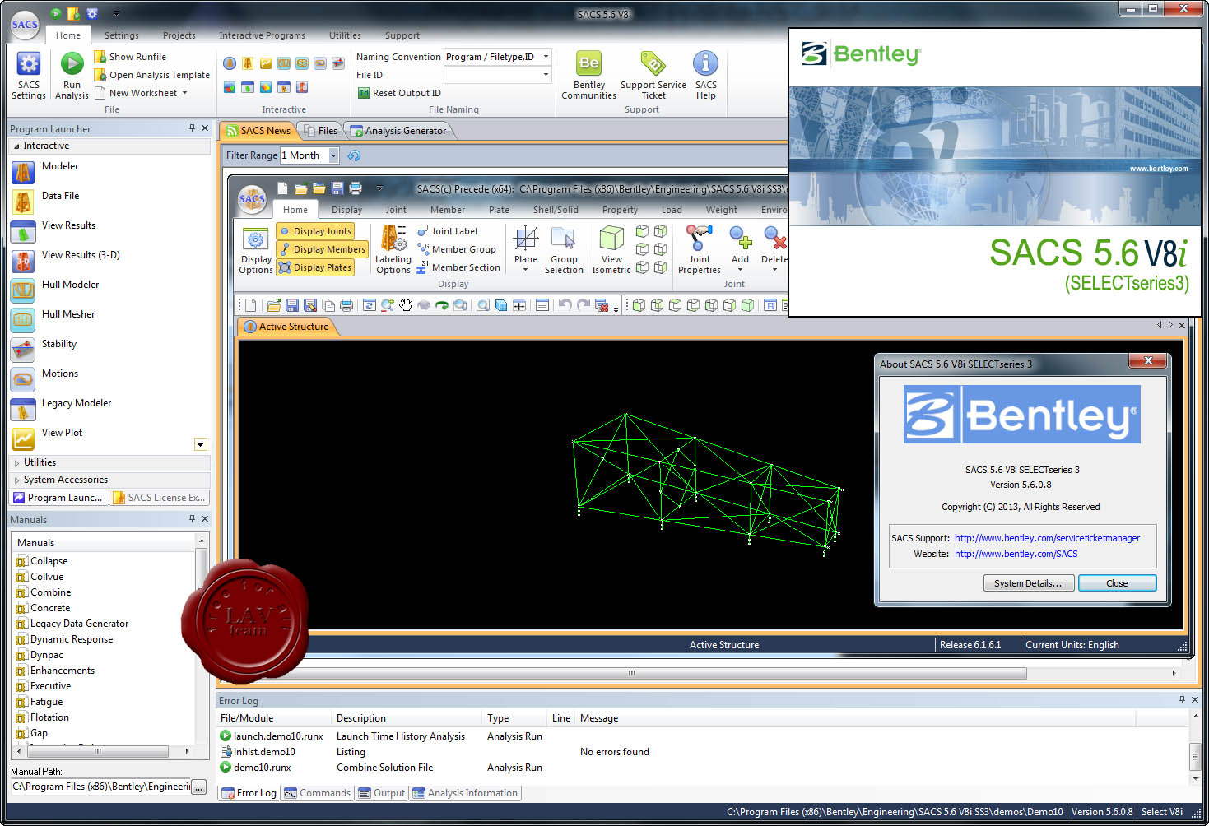Pin the Program Launcher panel

192,128
